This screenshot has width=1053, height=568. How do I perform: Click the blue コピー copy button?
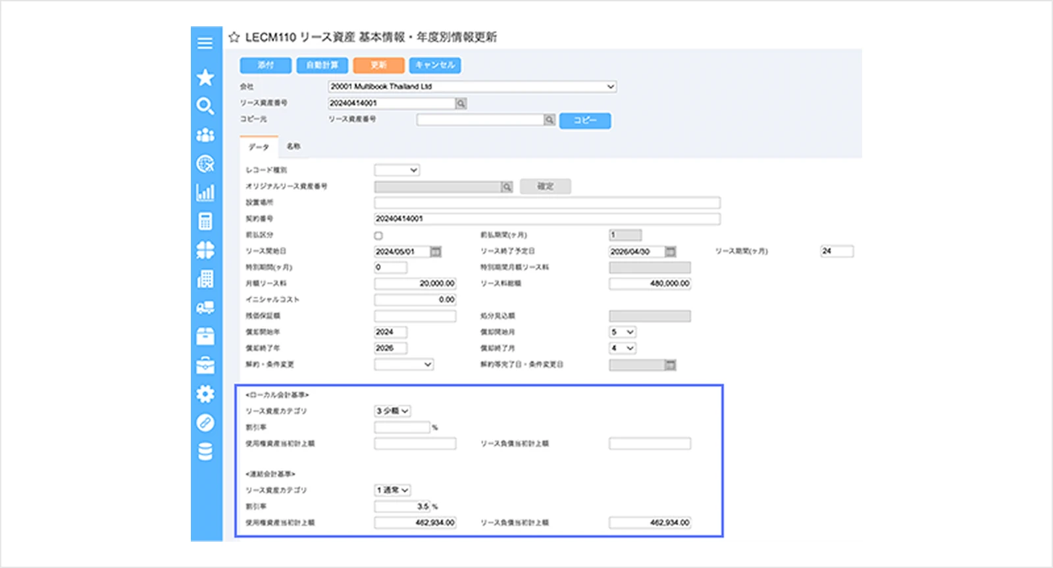click(x=585, y=120)
